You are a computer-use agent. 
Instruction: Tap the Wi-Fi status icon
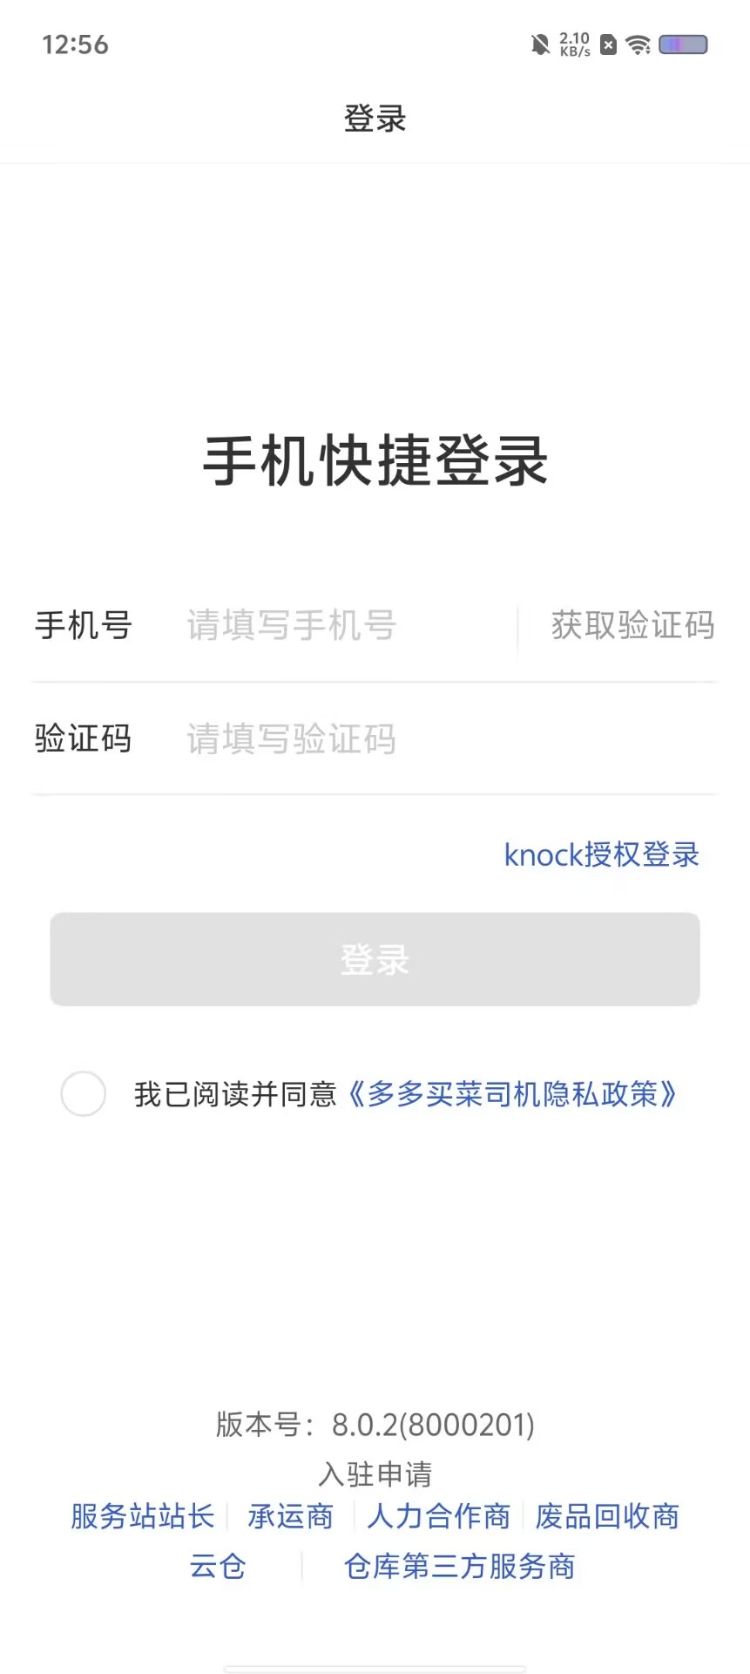coord(639,44)
